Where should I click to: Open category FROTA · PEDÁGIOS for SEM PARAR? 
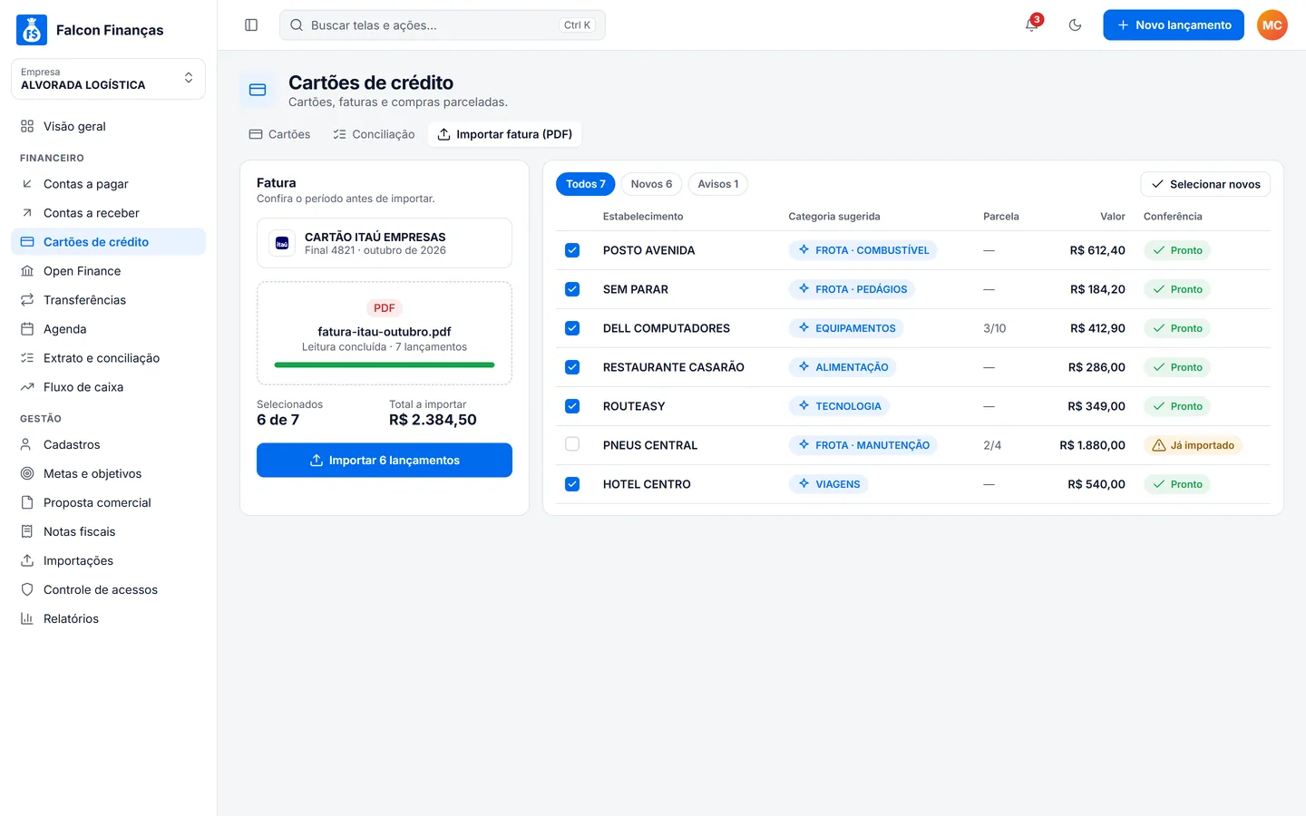coord(852,289)
